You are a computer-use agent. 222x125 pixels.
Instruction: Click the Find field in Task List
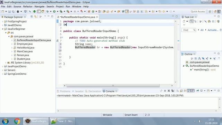coord(188,30)
